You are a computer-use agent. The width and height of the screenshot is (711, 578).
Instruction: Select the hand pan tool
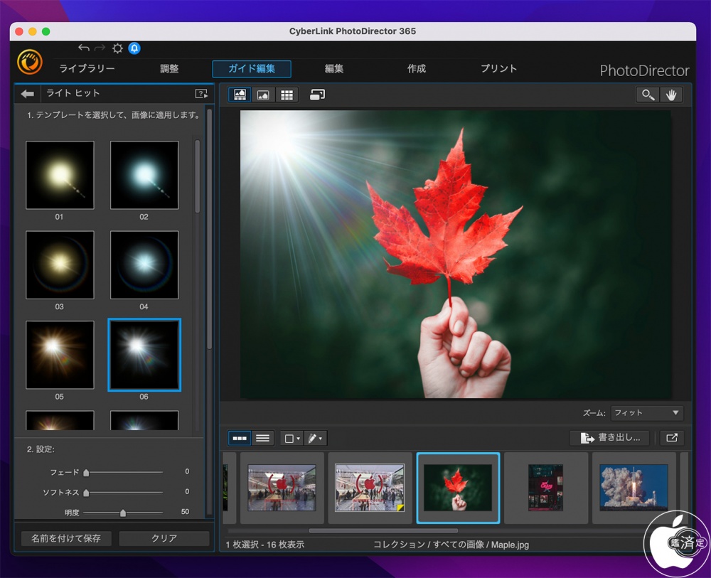point(670,95)
